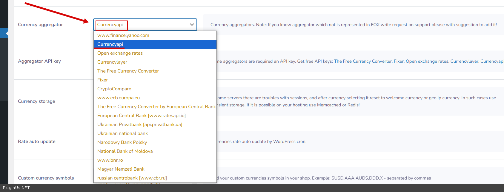The width and height of the screenshot is (504, 192).
Task: Pick Ukrainian Privatbank from the list
Action: [140, 125]
